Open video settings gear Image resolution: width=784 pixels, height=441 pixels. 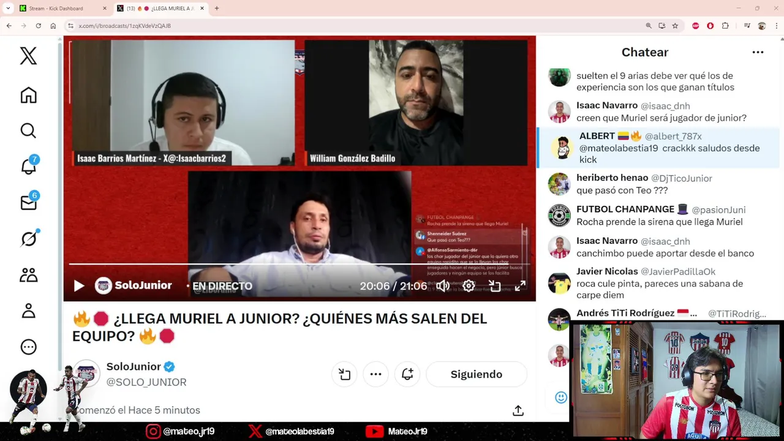point(469,286)
